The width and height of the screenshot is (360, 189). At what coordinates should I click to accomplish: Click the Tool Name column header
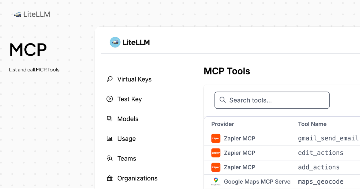312,124
